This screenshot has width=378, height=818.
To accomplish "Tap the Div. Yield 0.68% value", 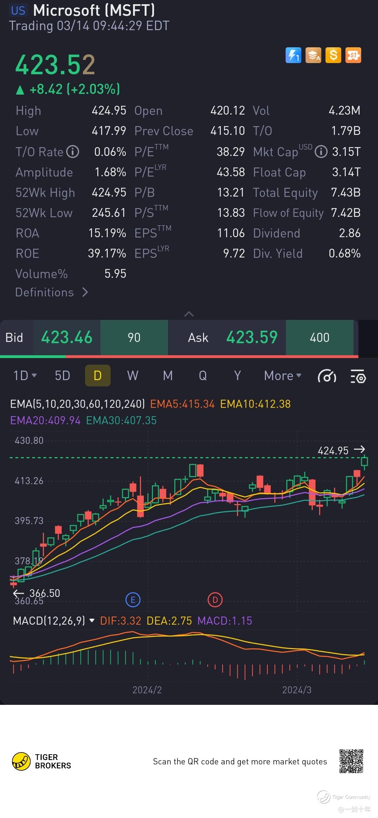I will tap(345, 254).
